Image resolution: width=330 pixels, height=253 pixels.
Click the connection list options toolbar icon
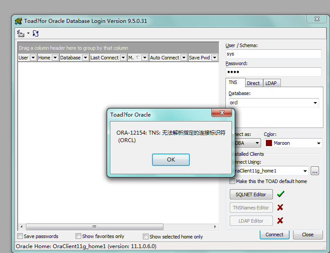(x=21, y=33)
